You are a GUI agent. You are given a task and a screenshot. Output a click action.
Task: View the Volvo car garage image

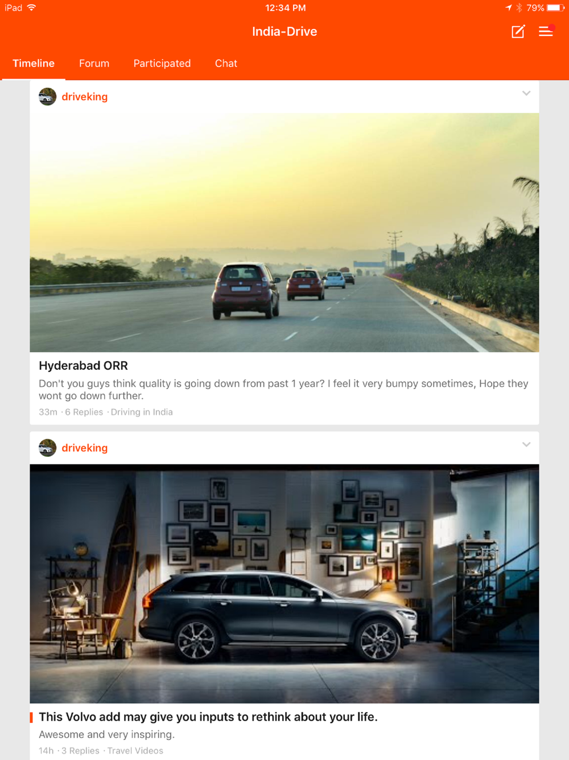pos(284,584)
